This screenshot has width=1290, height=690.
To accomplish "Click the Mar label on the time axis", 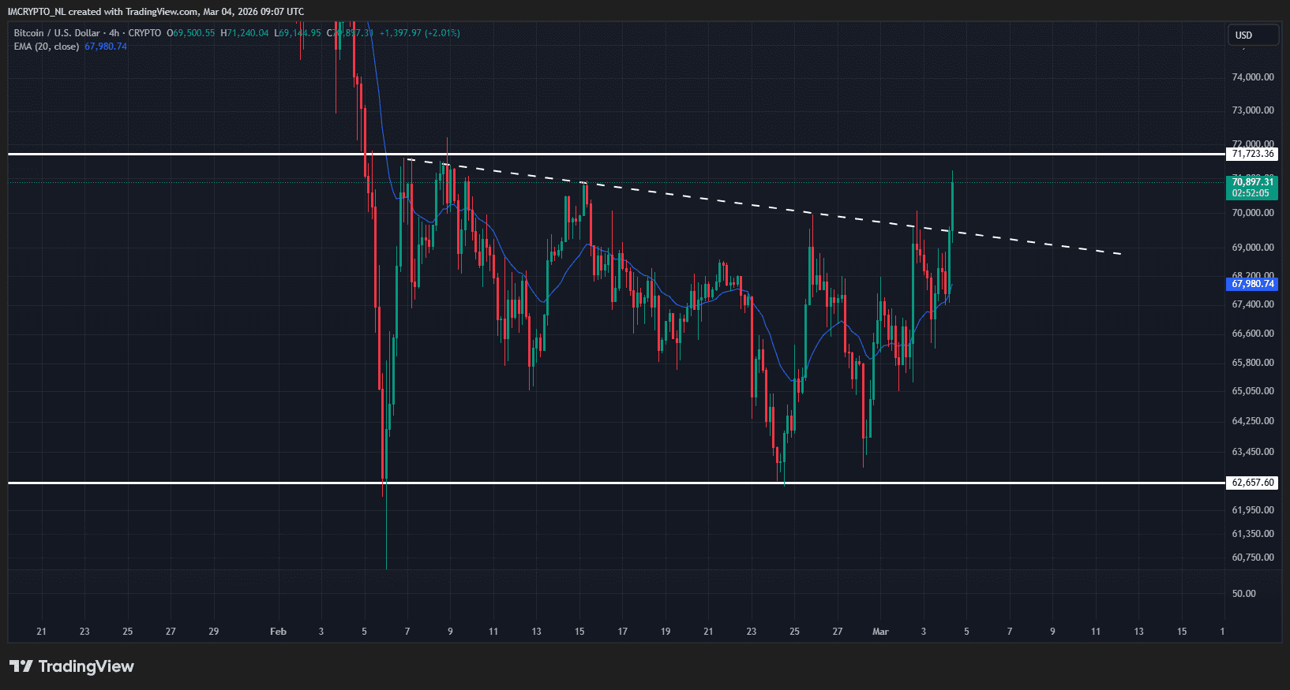I will 880,632.
